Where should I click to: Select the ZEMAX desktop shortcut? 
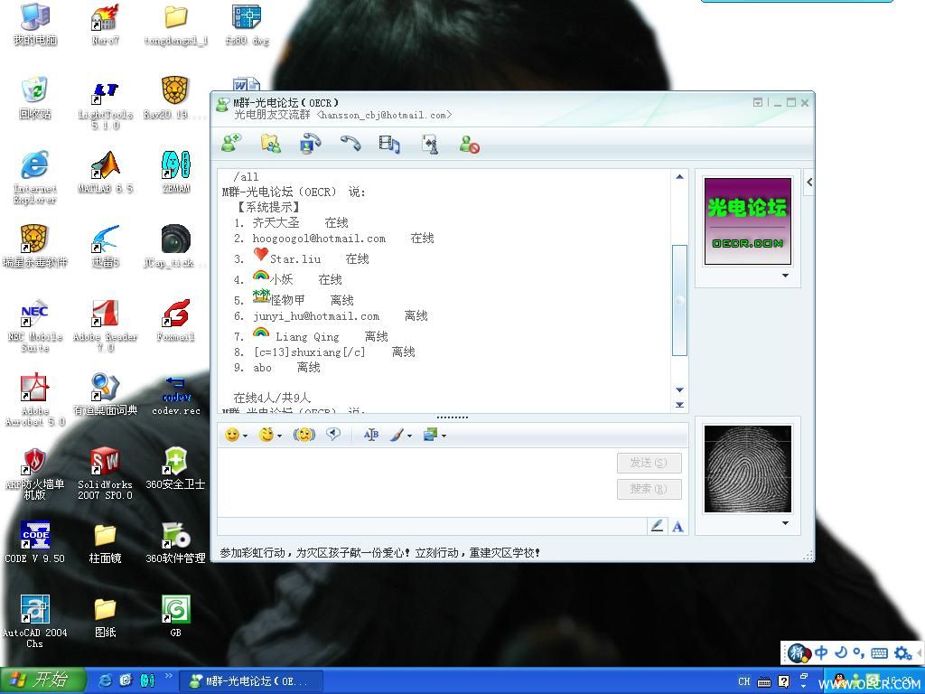click(x=176, y=173)
